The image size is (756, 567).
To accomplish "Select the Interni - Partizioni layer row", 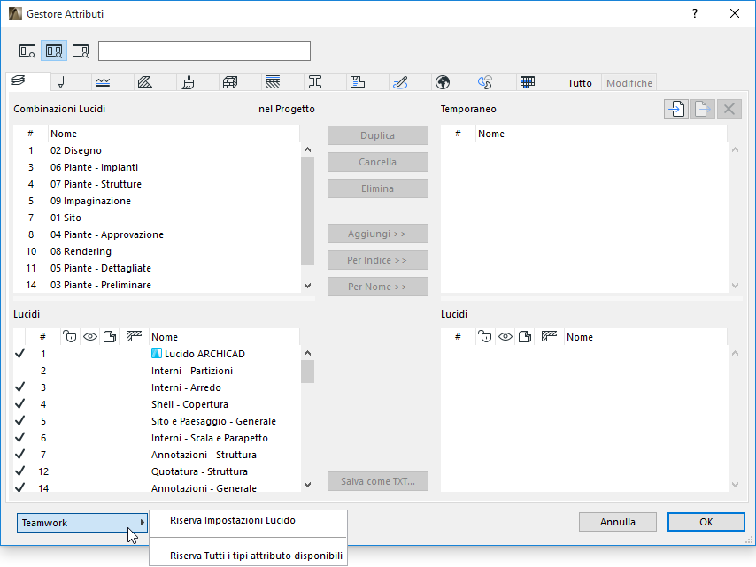I will tap(157, 371).
